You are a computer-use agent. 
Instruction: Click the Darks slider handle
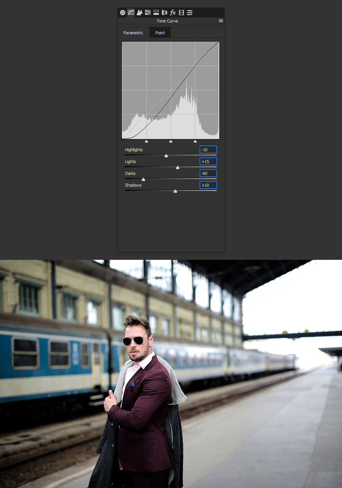(x=143, y=179)
